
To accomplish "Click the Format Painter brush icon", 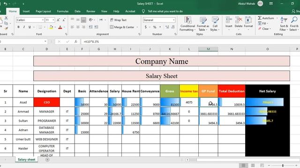I will click(x=6, y=28).
